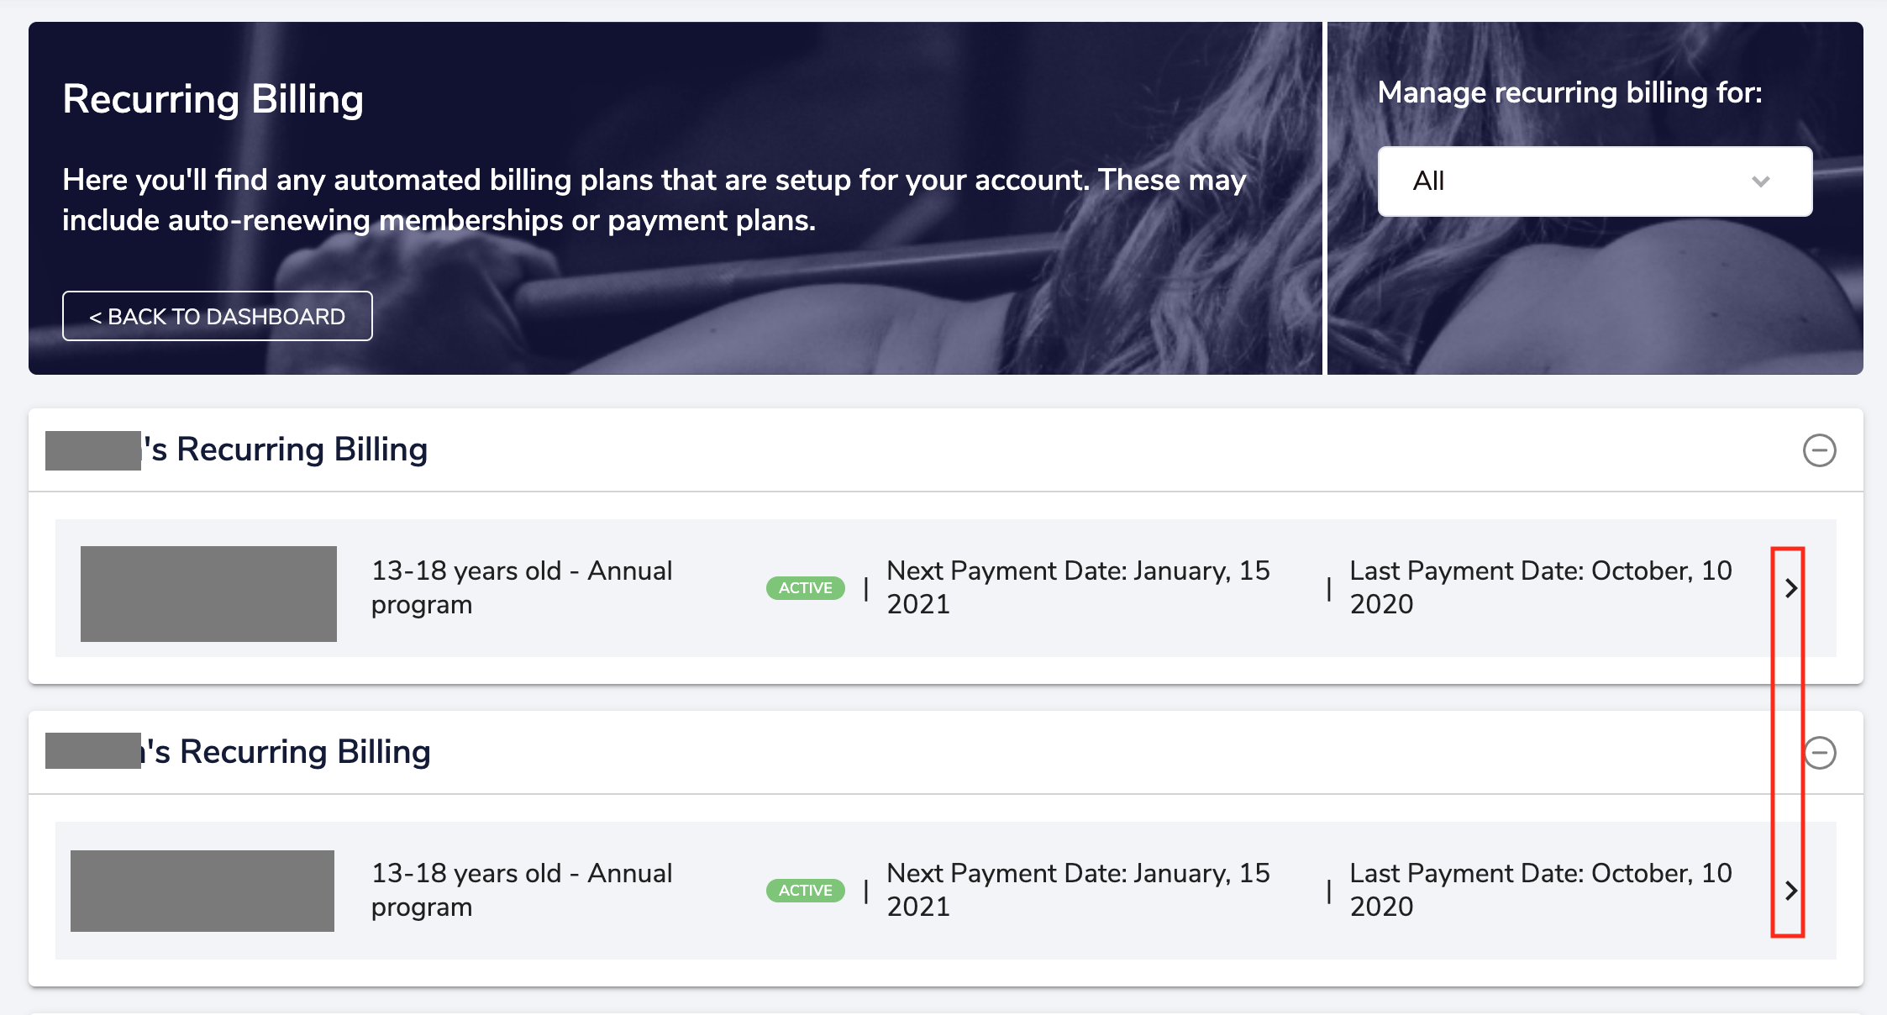
Task: Click the second plan's thumbnail image
Action: click(202, 891)
